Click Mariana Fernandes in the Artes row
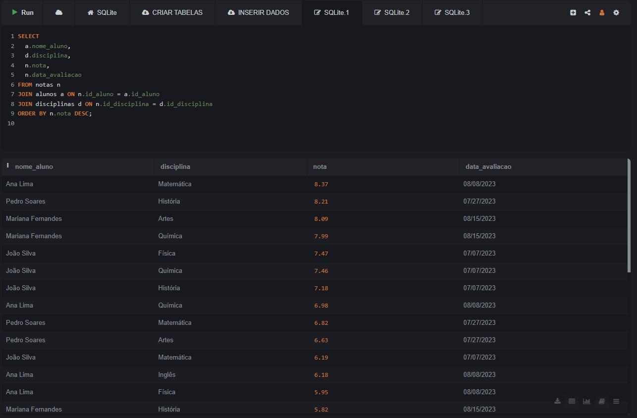Image resolution: width=637 pixels, height=418 pixels. click(34, 218)
